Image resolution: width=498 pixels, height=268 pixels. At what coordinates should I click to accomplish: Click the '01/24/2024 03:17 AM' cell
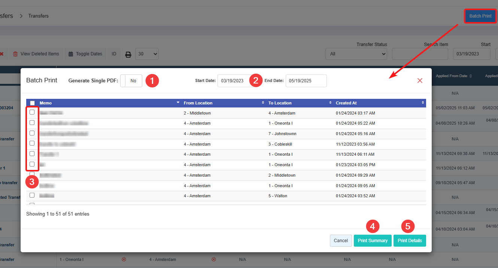click(x=355, y=113)
